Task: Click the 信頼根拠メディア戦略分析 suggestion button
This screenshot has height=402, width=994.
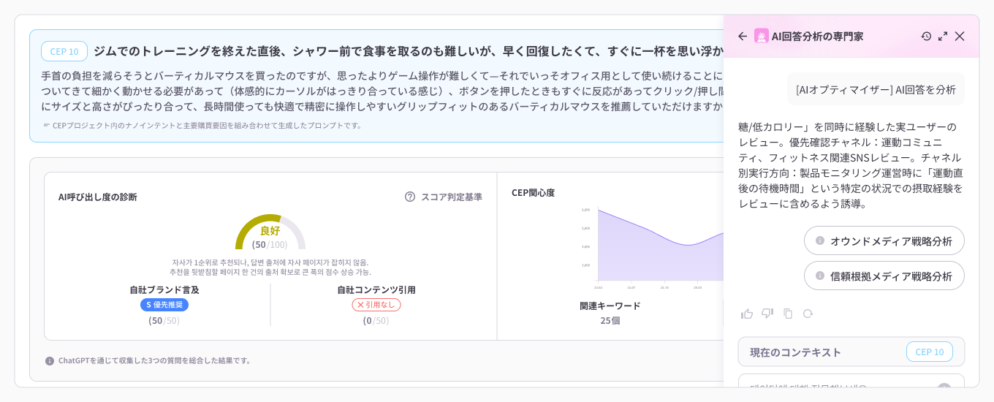Action: point(884,276)
